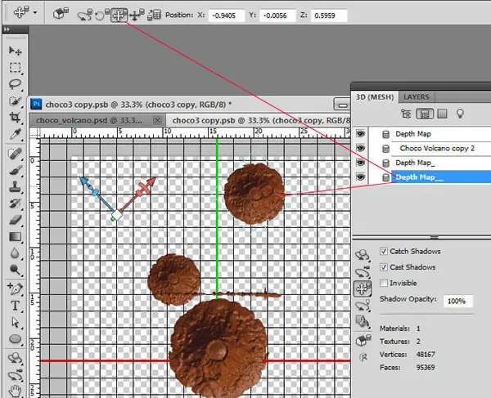Select the Crop tool
The image size is (491, 398).
(x=15, y=118)
